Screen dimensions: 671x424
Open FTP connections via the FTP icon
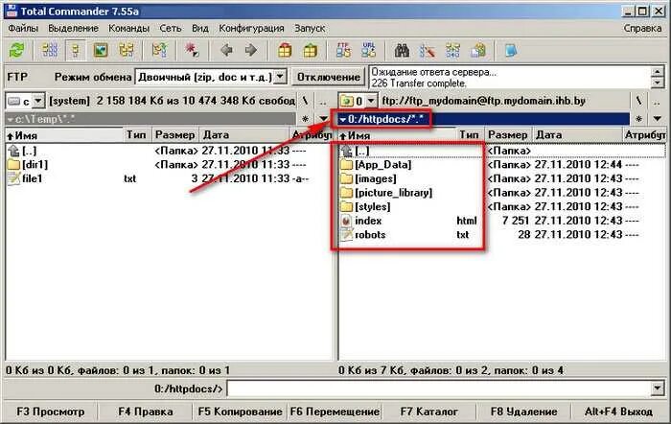pyautogui.click(x=343, y=51)
